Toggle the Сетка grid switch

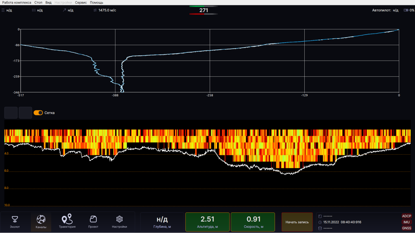coord(38,113)
